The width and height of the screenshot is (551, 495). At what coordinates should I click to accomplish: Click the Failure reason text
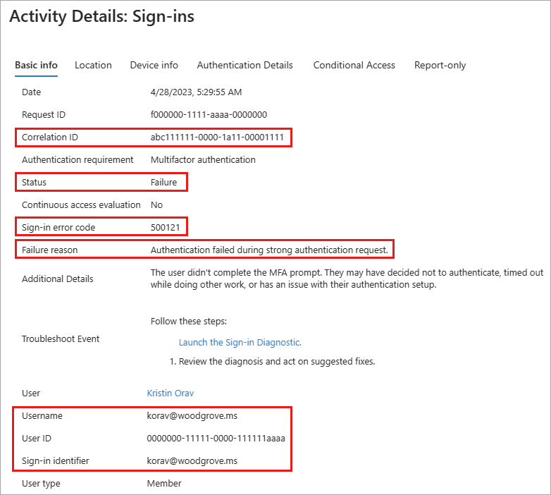pos(269,250)
